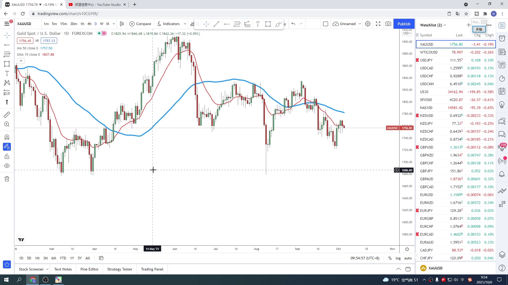This screenshot has width=508, height=285.
Task: Select the Magnet mode icon
Action: click(7, 137)
